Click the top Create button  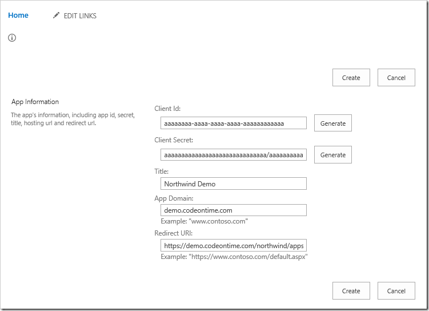(x=351, y=78)
